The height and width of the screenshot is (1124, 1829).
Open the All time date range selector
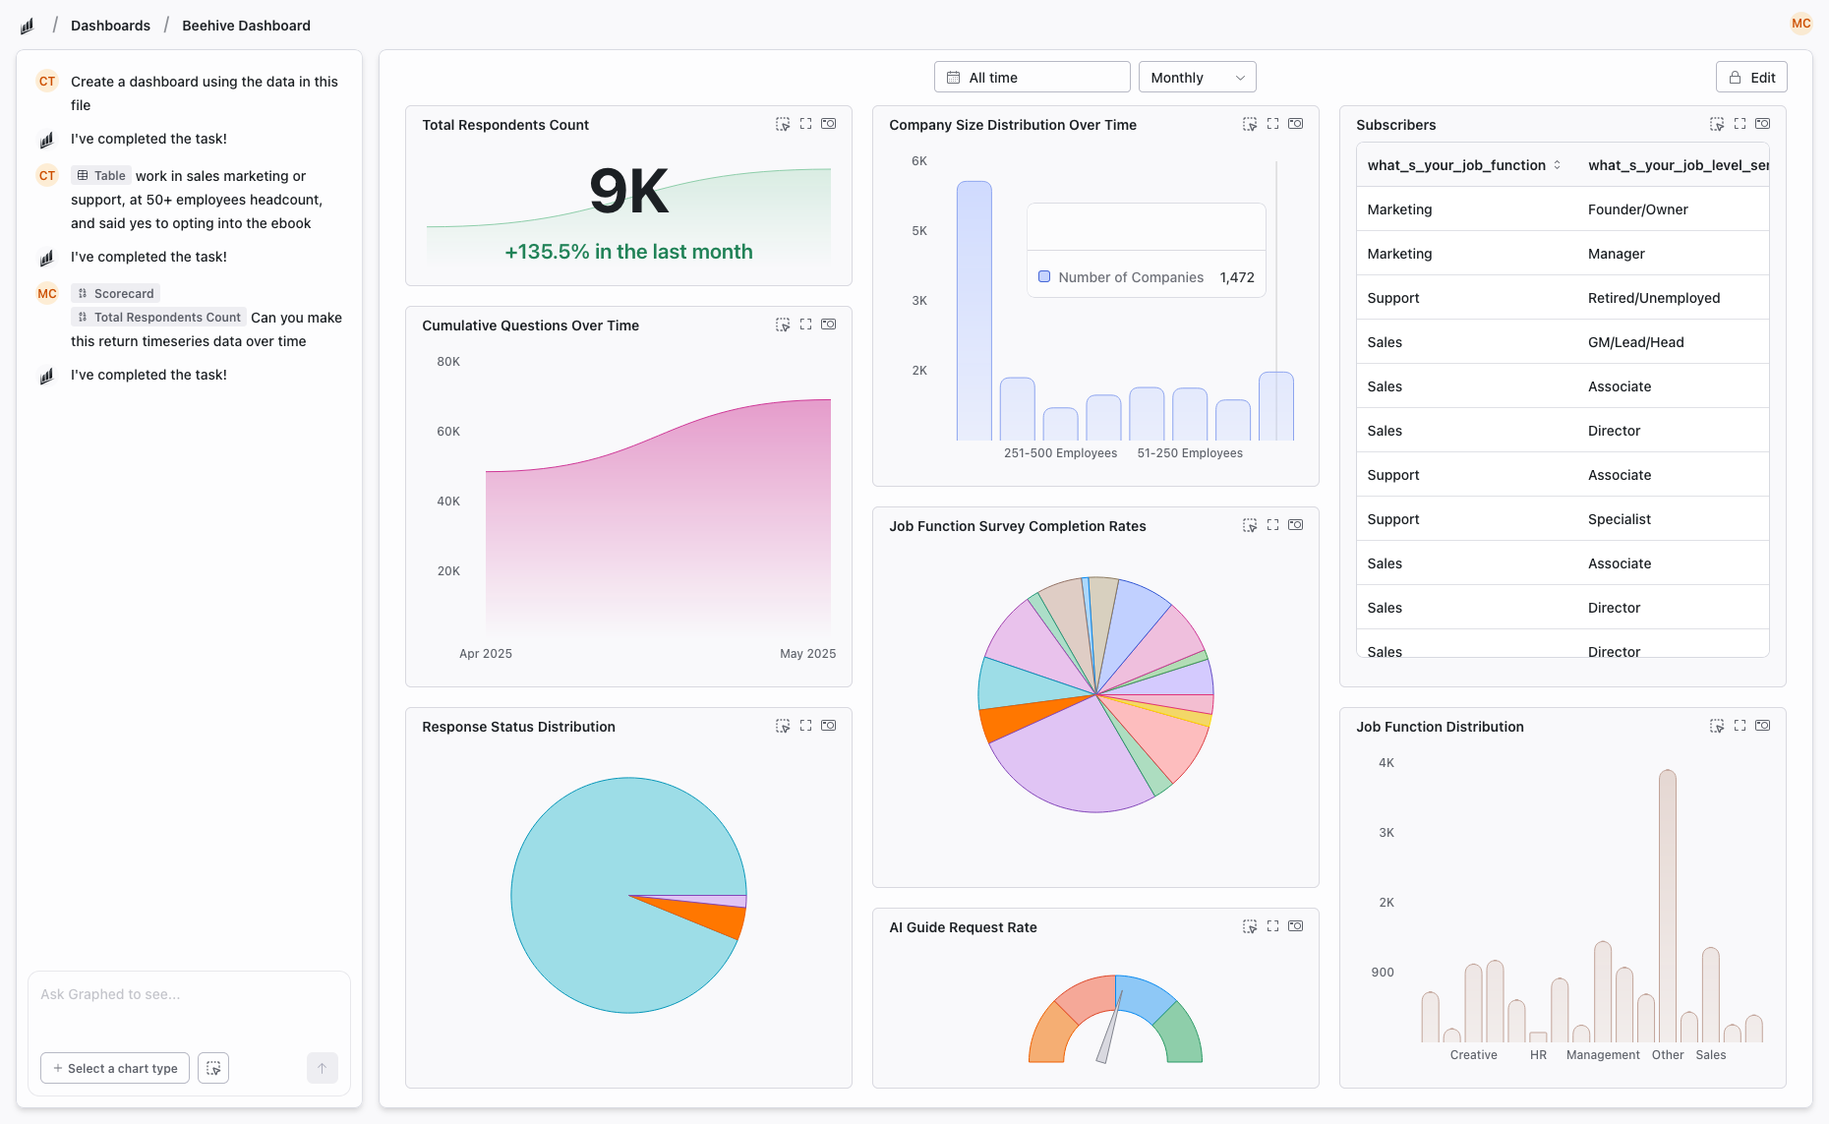(x=1032, y=76)
